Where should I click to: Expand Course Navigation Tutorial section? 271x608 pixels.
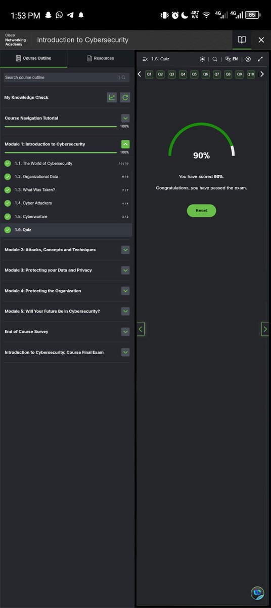pos(125,118)
